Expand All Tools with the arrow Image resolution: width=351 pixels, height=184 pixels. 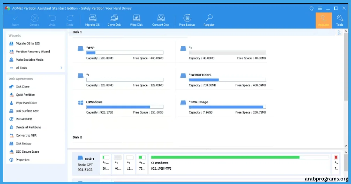[x=61, y=68]
